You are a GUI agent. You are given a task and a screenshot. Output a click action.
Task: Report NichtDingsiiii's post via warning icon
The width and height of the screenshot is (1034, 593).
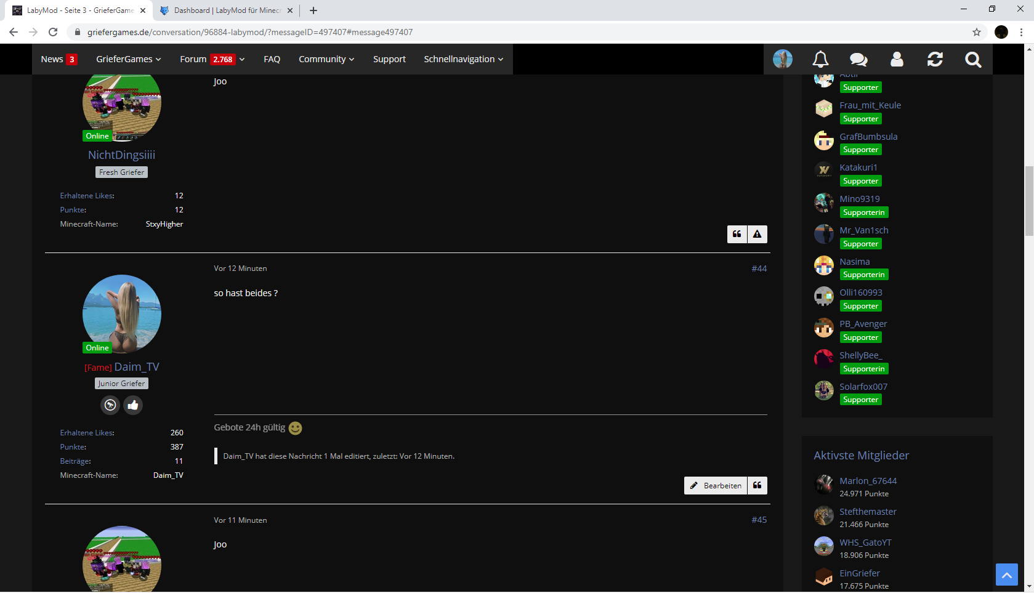coord(757,234)
